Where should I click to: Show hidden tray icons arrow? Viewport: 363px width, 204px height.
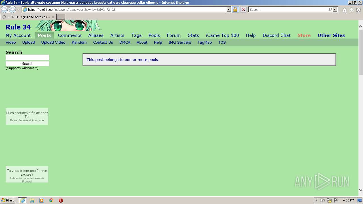pos(316,200)
